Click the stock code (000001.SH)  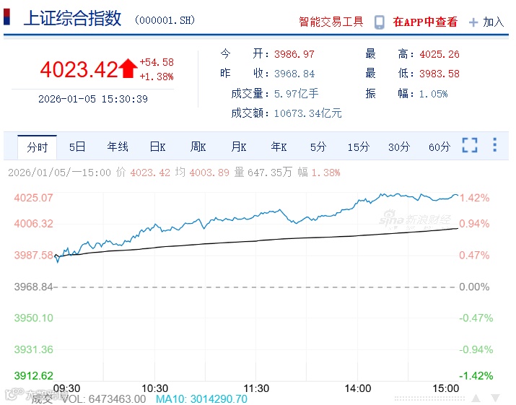(165, 20)
